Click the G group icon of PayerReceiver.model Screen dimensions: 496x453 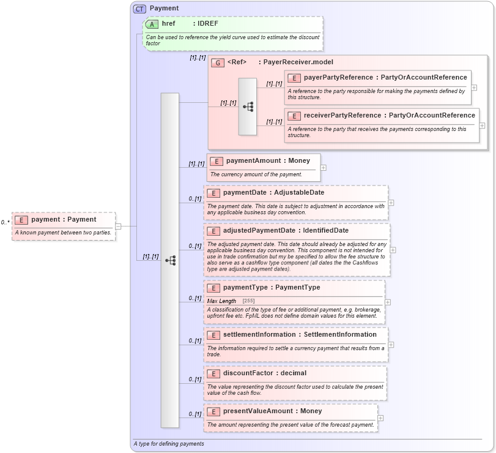[x=218, y=62]
